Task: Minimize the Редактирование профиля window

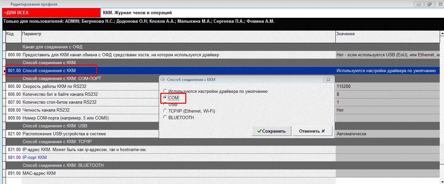Action: (x=419, y=4)
